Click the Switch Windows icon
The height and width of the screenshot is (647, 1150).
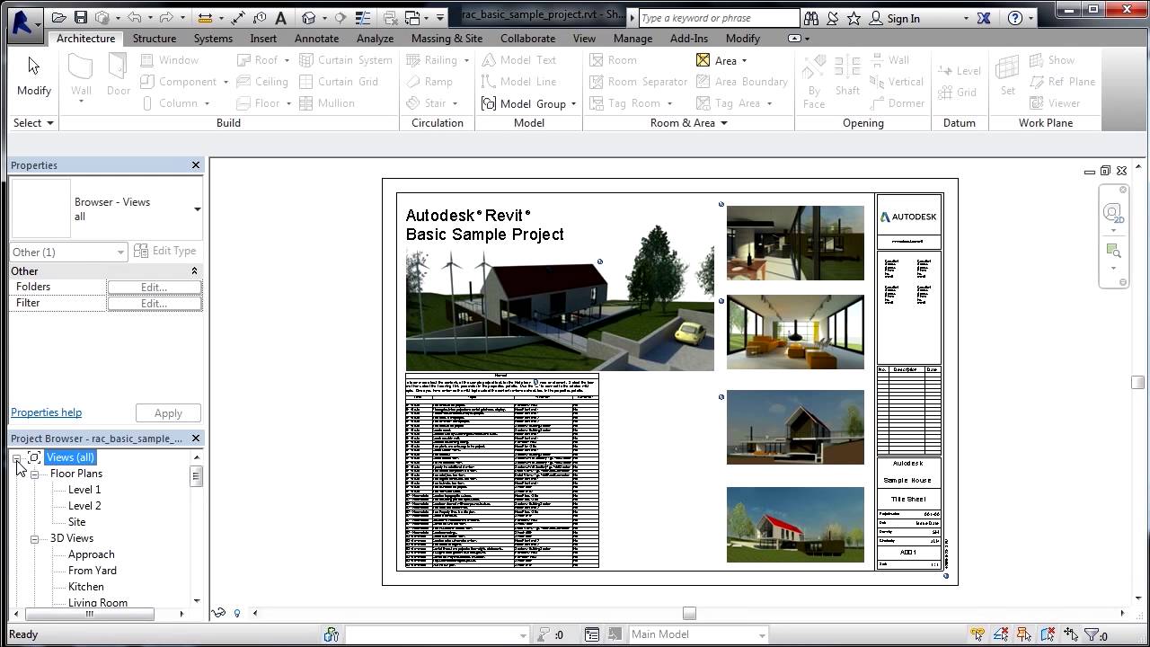(414, 18)
